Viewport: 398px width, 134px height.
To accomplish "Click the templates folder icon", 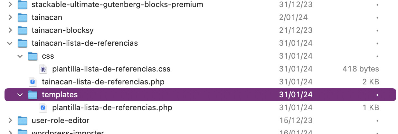I will click(33, 95).
